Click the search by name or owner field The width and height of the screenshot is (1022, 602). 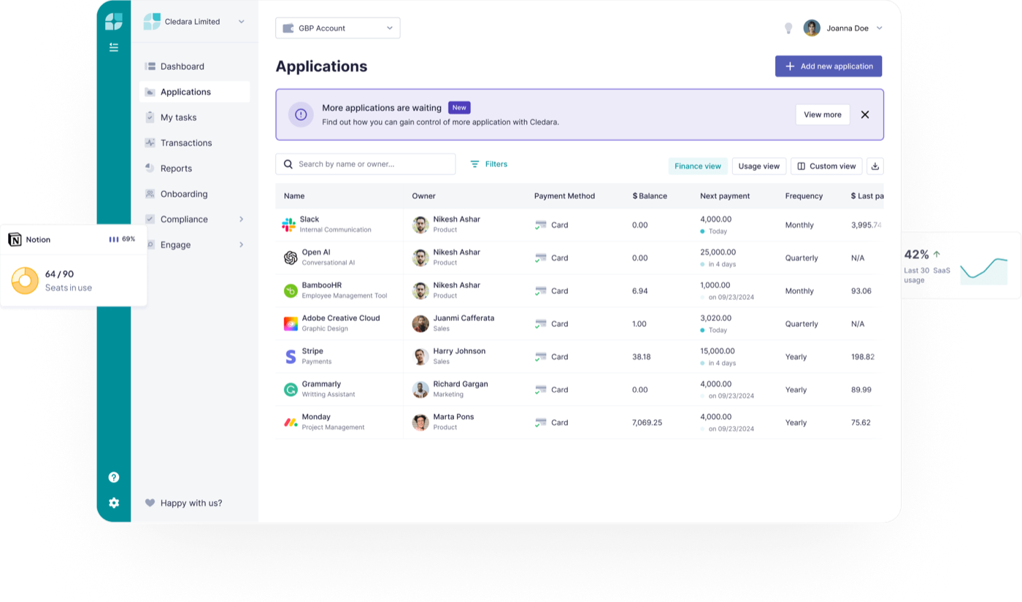tap(365, 164)
